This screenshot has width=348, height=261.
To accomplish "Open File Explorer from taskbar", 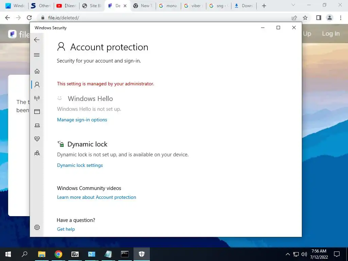I will tap(41, 254).
